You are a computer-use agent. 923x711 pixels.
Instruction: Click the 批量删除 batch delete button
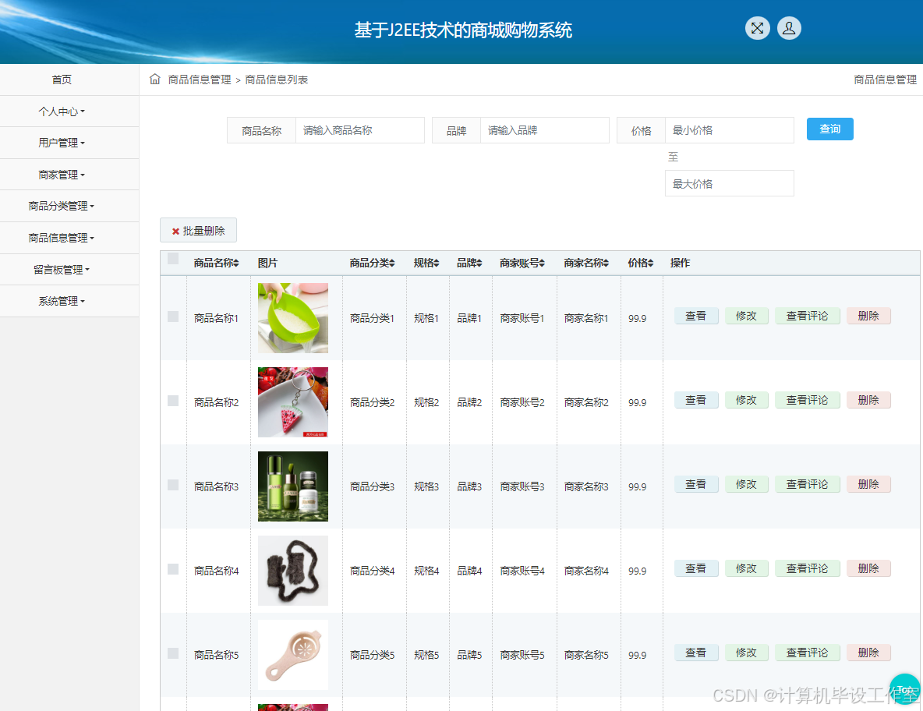coord(198,230)
